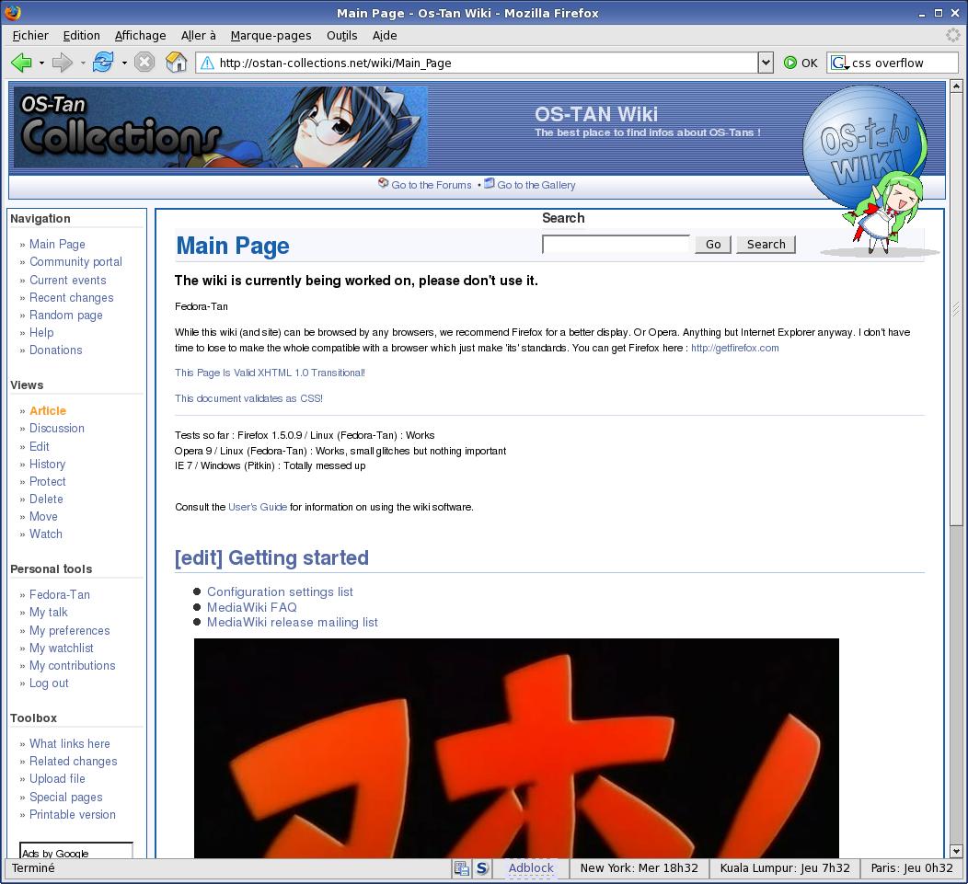Open the History view link
The image size is (968, 884).
48,464
